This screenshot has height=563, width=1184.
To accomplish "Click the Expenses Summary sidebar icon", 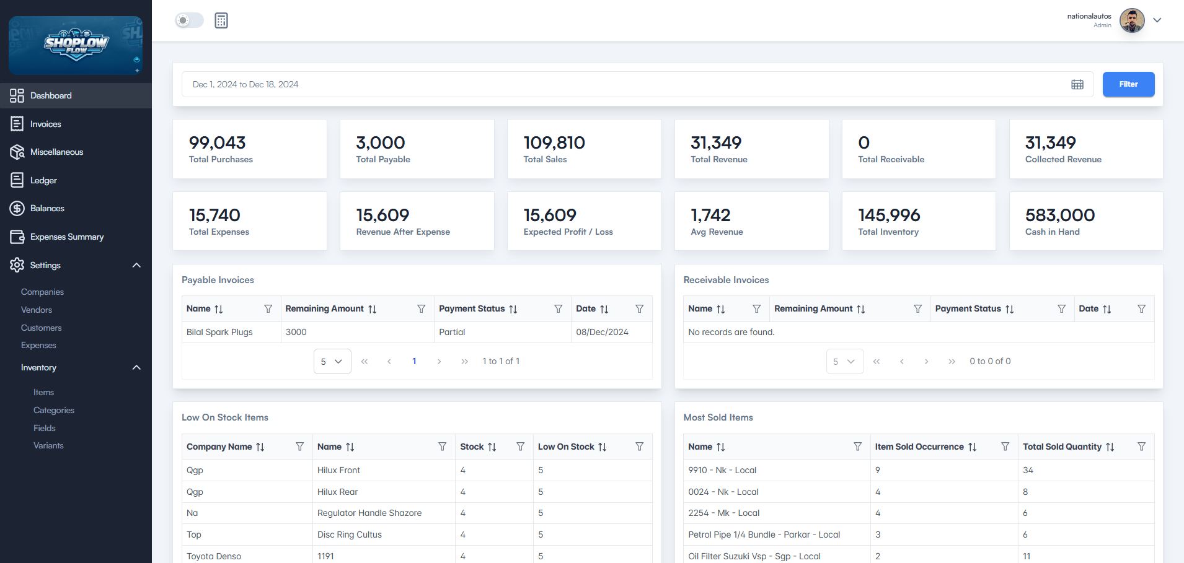I will [18, 237].
